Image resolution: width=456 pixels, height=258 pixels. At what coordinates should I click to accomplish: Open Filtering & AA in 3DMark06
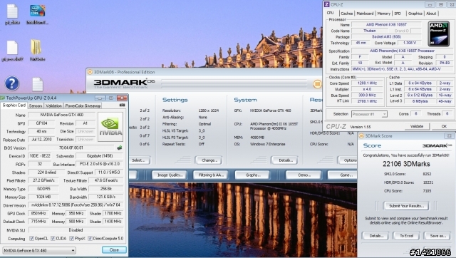click(211, 175)
